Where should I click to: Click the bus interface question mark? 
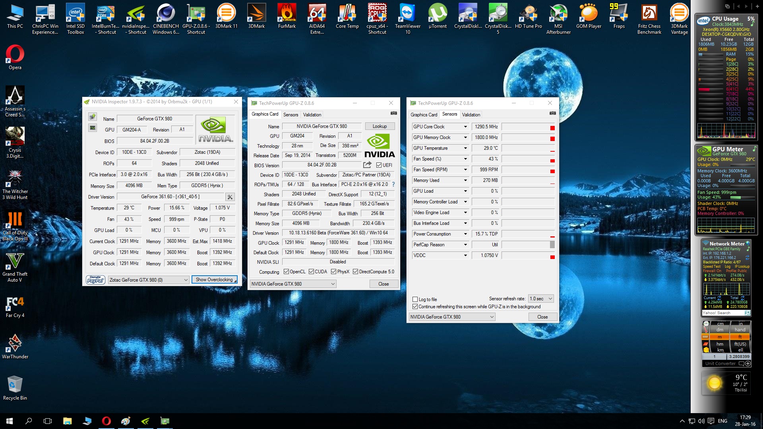click(393, 184)
